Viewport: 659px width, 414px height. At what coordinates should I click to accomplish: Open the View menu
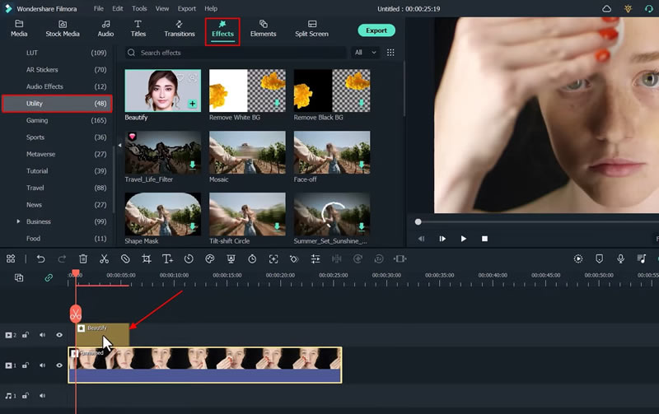[161, 8]
